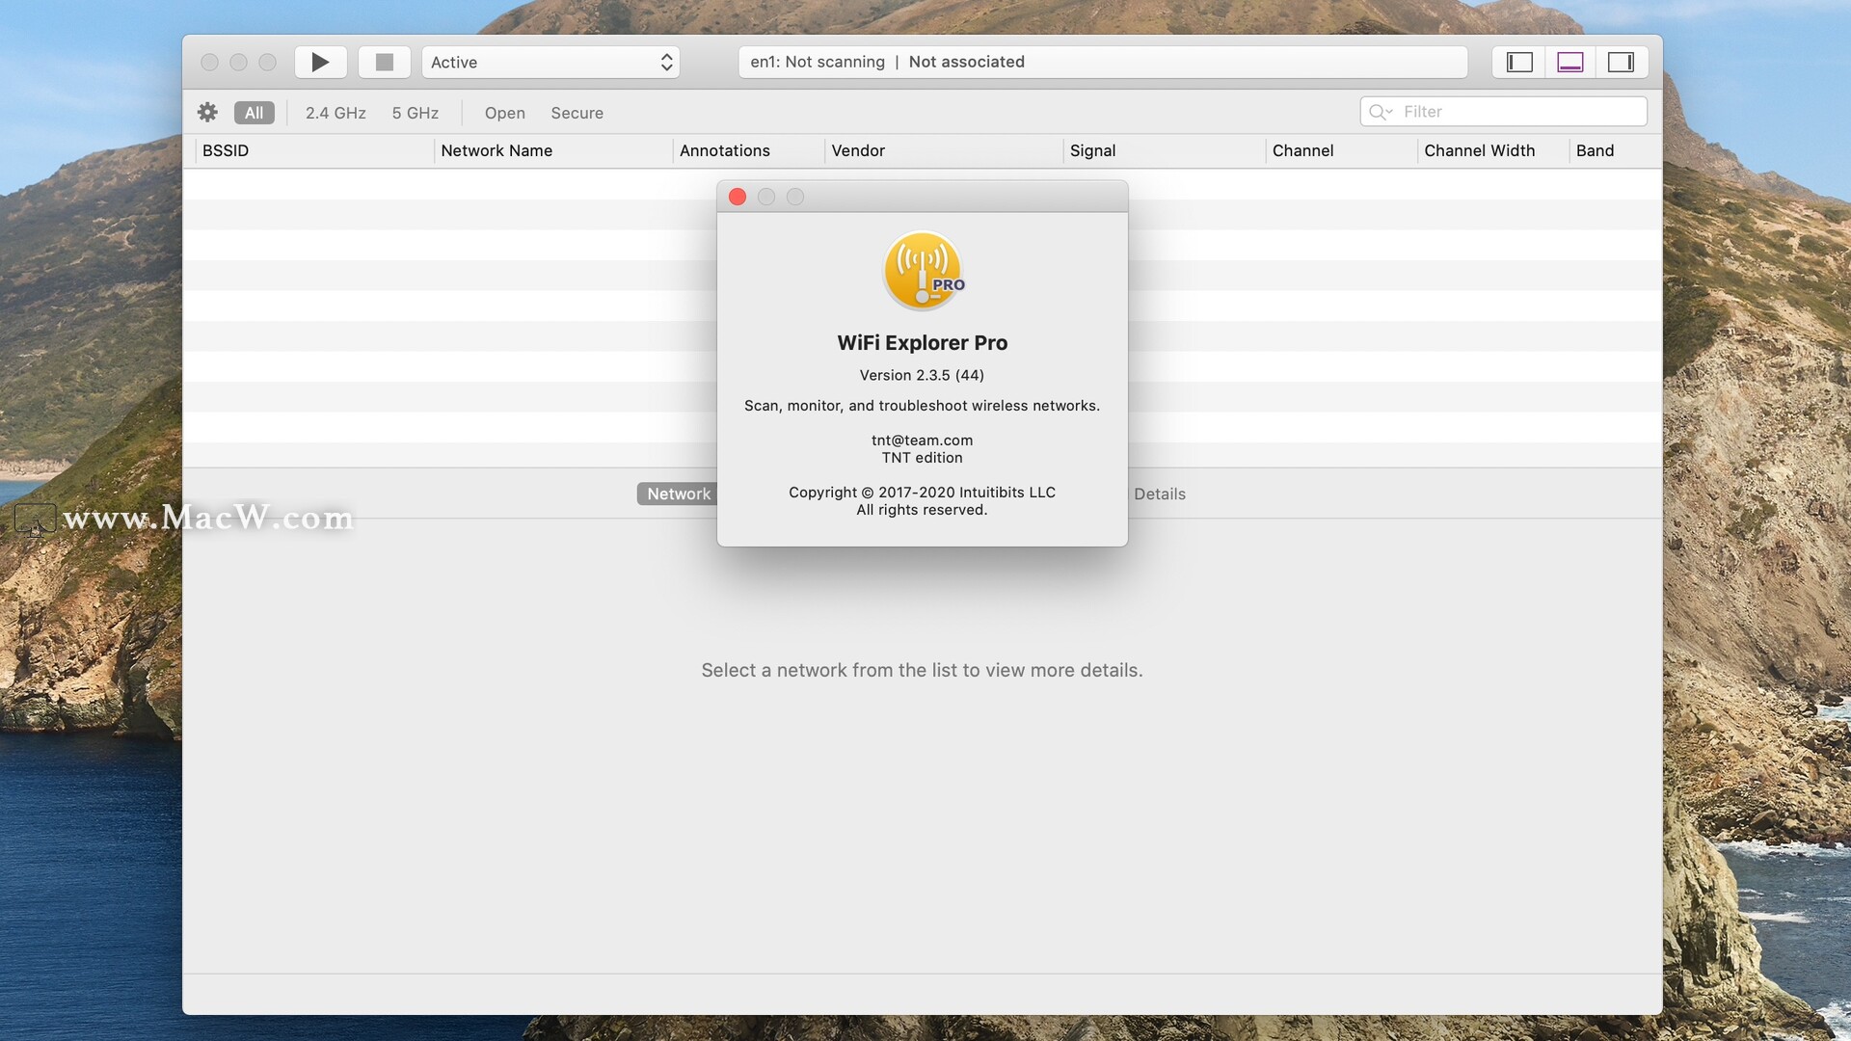Filter by 2.4 GHz band
Viewport: 1851px width, 1041px height.
[335, 113]
